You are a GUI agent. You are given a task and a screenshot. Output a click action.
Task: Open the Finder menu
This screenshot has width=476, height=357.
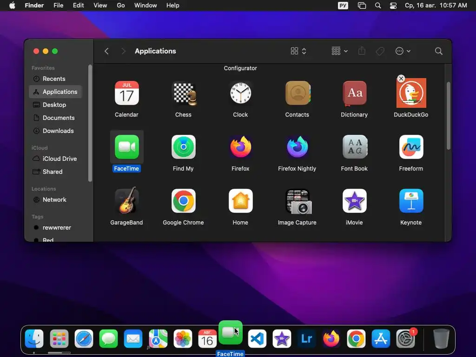pyautogui.click(x=34, y=6)
